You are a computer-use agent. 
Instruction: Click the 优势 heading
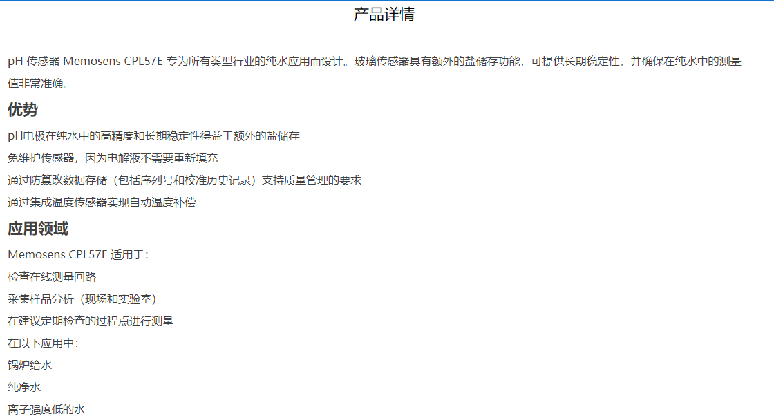pyautogui.click(x=23, y=110)
